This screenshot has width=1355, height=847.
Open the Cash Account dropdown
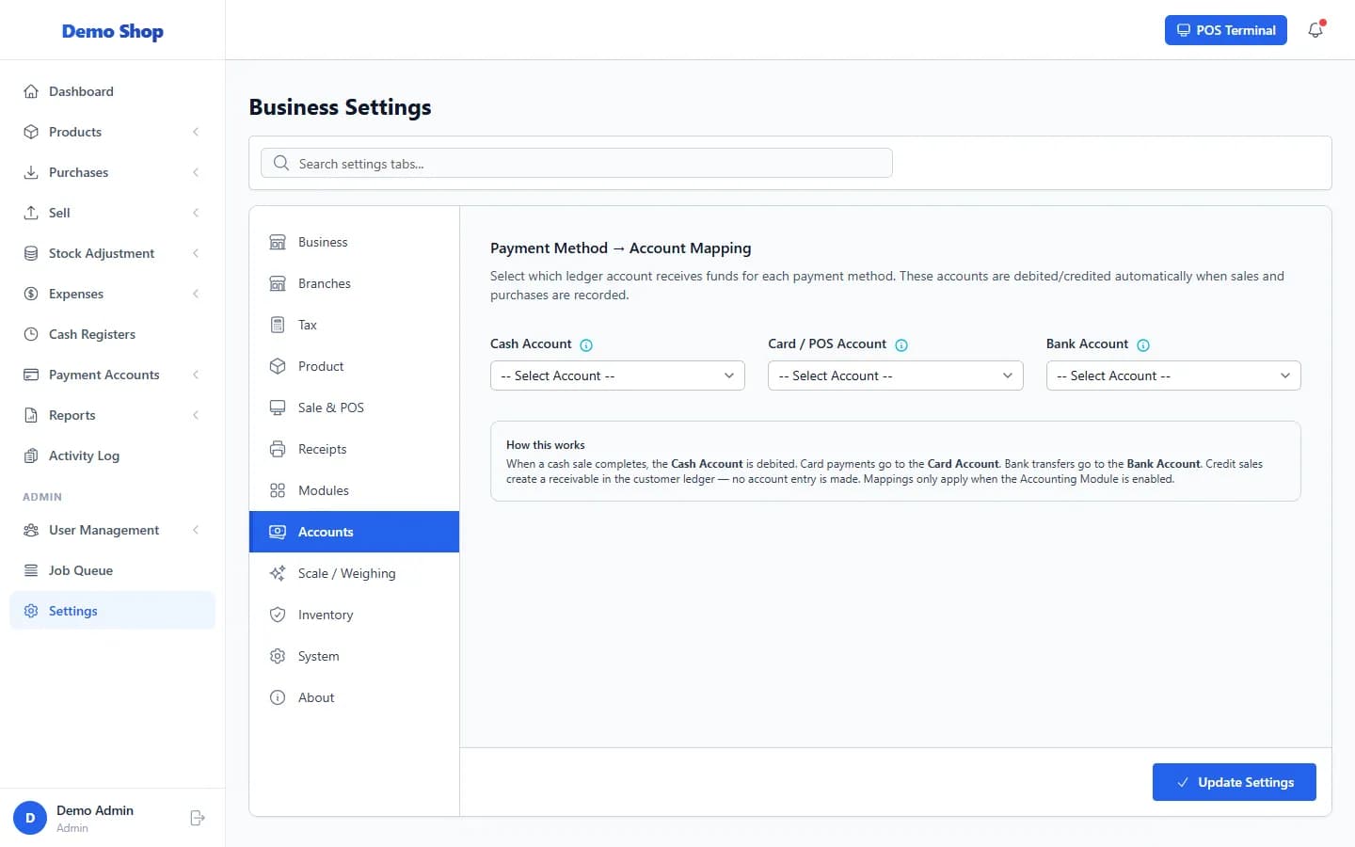coord(617,376)
